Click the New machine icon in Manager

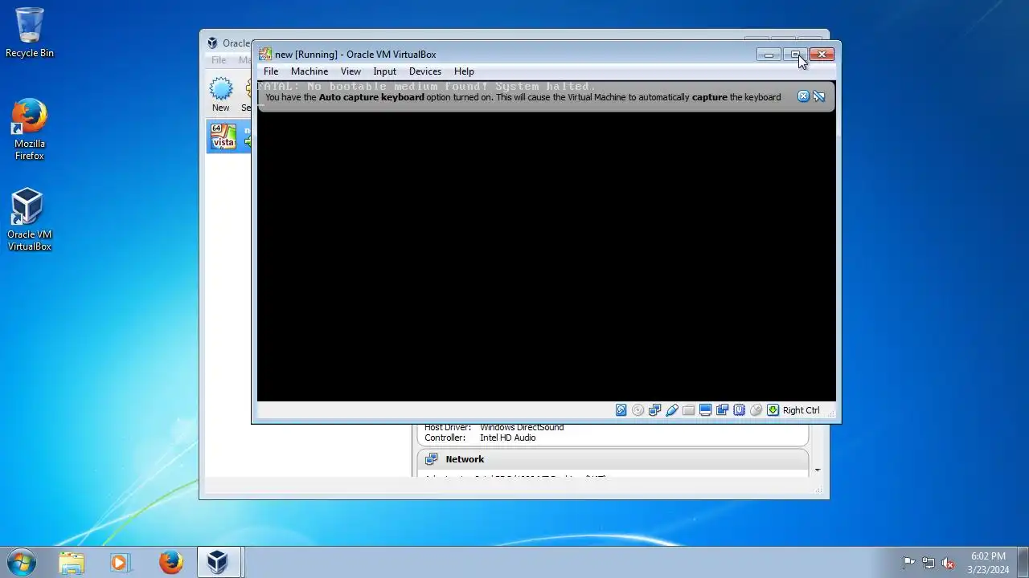(x=220, y=94)
